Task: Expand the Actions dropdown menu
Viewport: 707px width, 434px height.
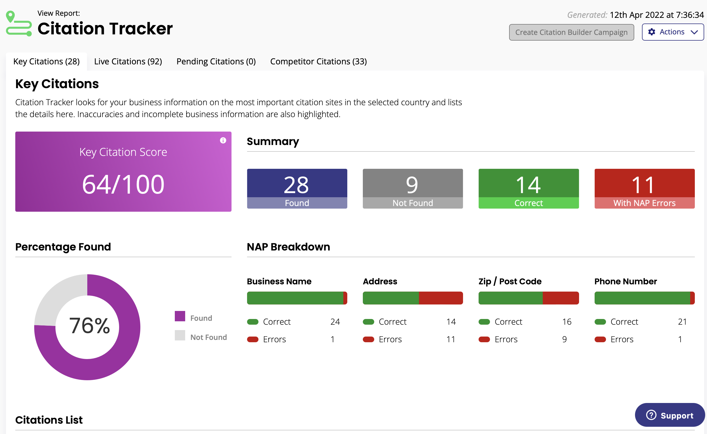Action: click(672, 32)
